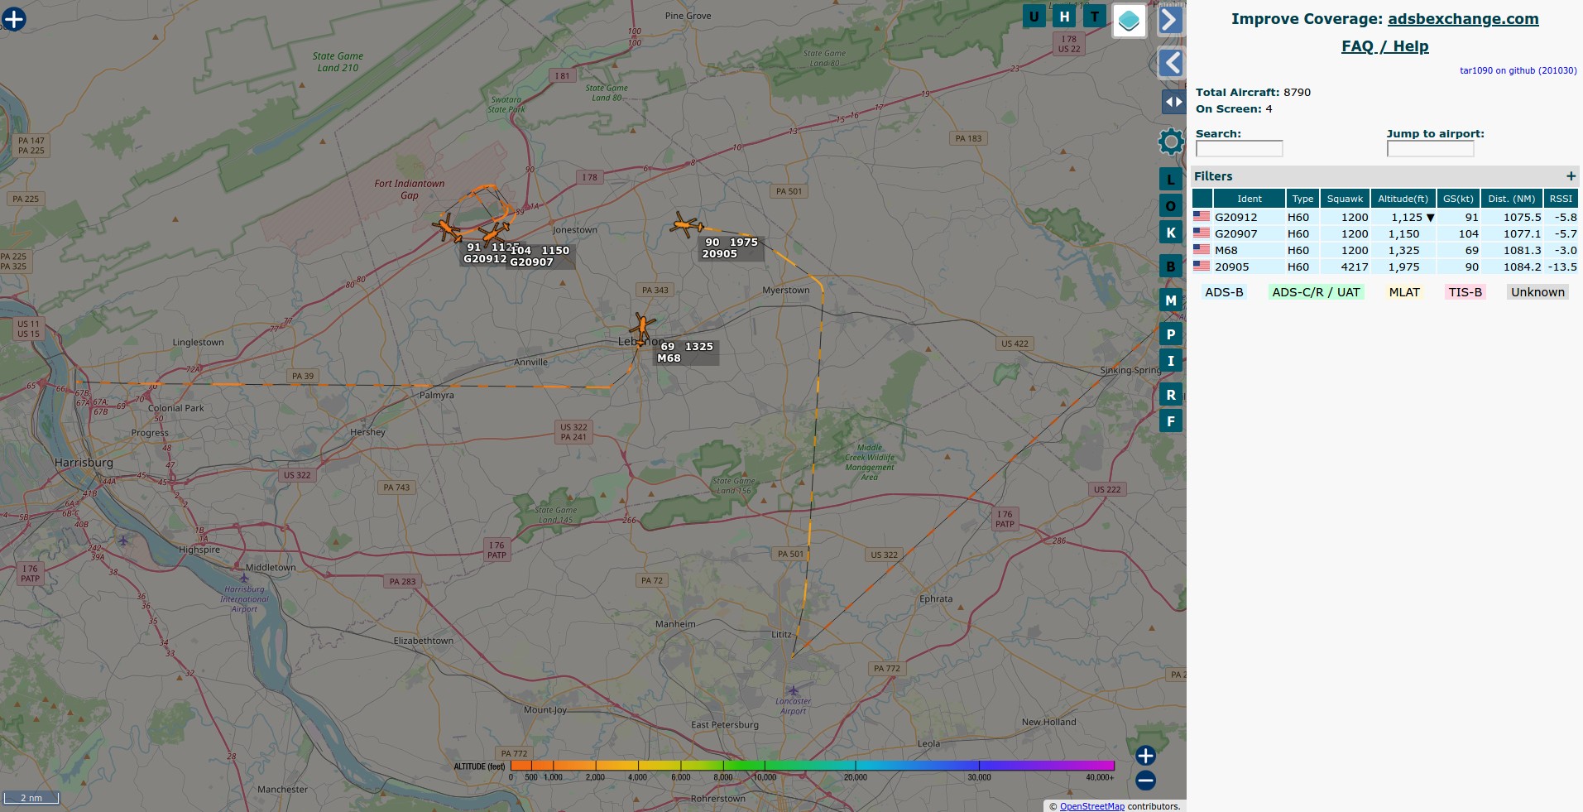1583x812 pixels.
Task: Zoom out with the map minus button
Action: click(x=1145, y=780)
